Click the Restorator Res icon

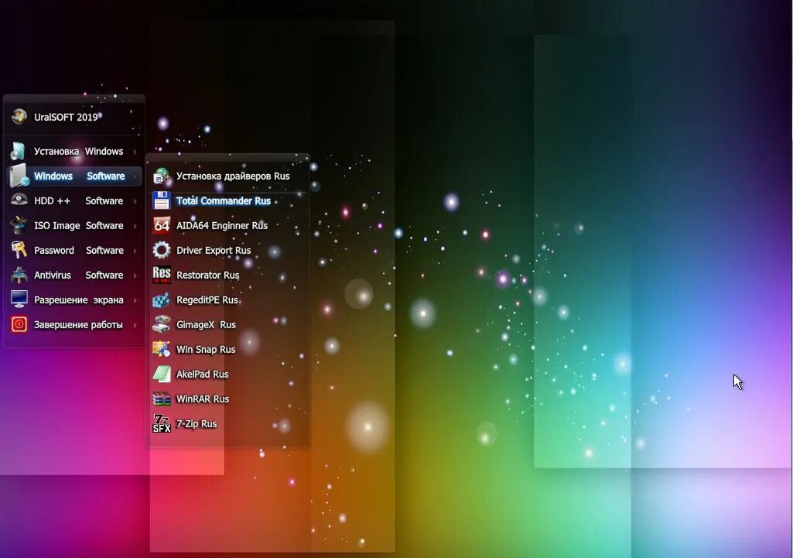[x=162, y=275]
